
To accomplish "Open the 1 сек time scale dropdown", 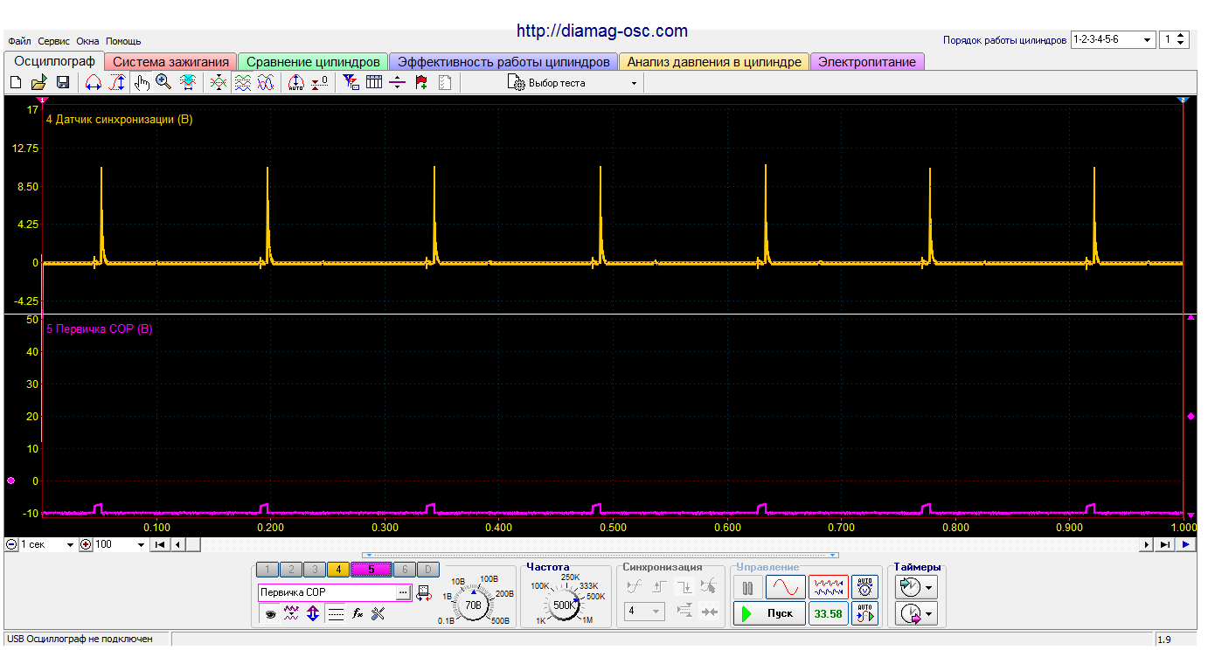I will click(46, 544).
